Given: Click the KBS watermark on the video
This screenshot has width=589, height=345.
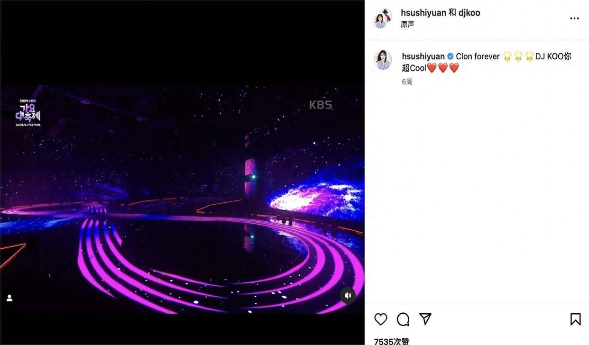Looking at the screenshot, I should (x=321, y=105).
